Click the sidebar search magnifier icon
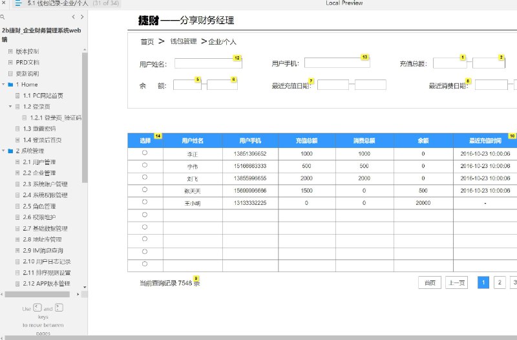The height and width of the screenshot is (340, 517). coord(3,17)
